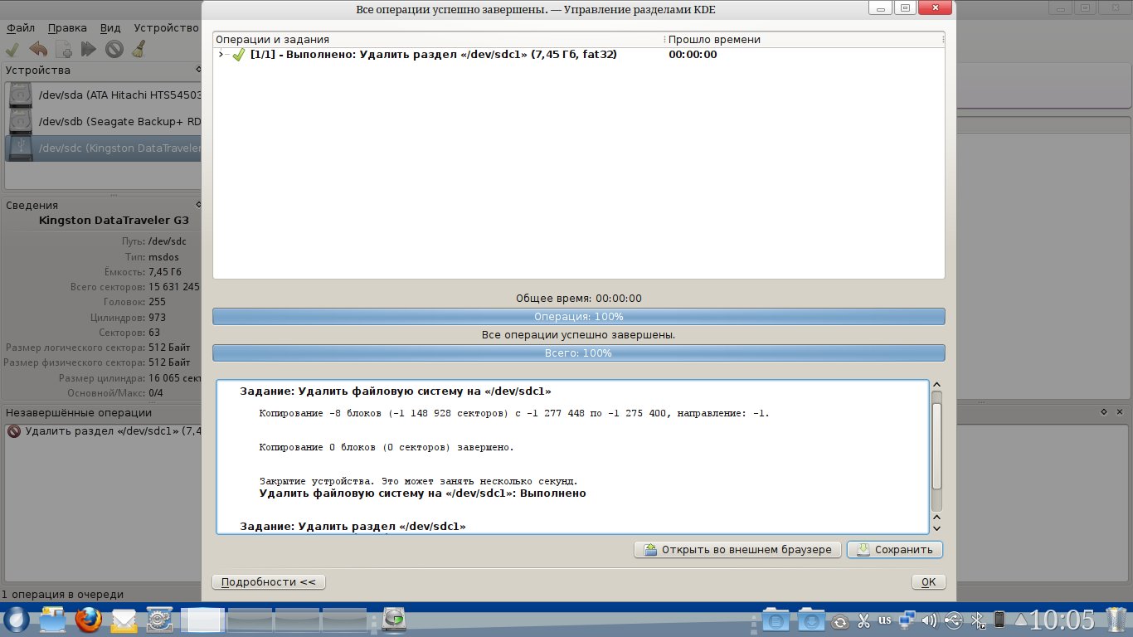
Task: Click the heading Задание: Удалить раздел «/dev/sdc1»
Action: pos(353,527)
